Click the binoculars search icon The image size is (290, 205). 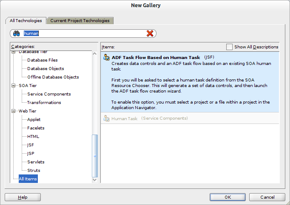pos(17,34)
